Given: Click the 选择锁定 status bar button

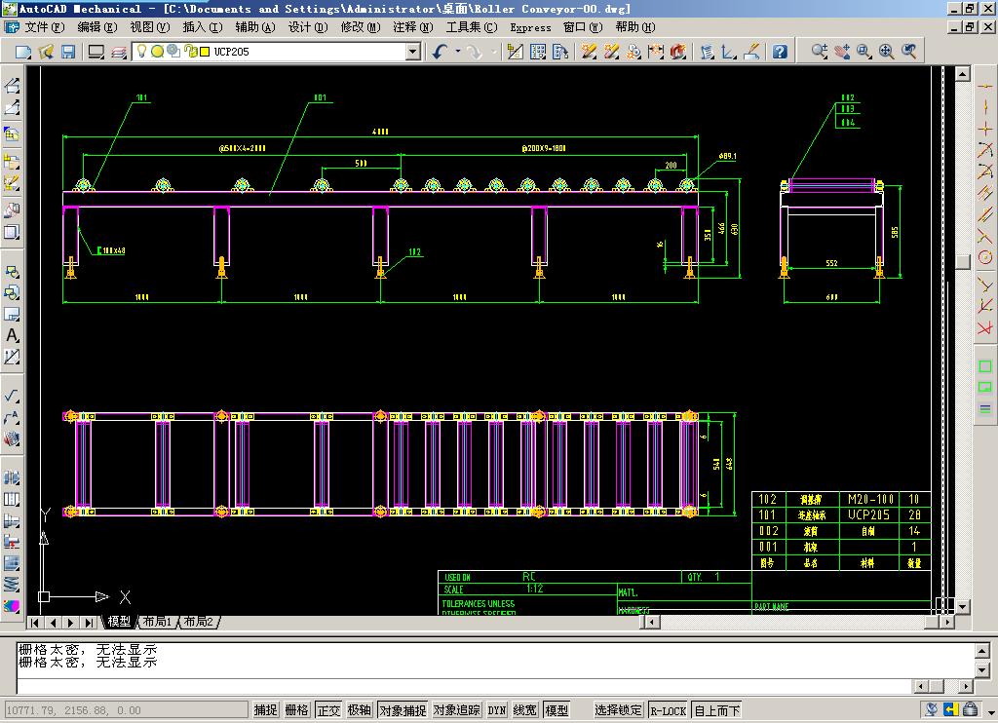Looking at the screenshot, I should [619, 710].
